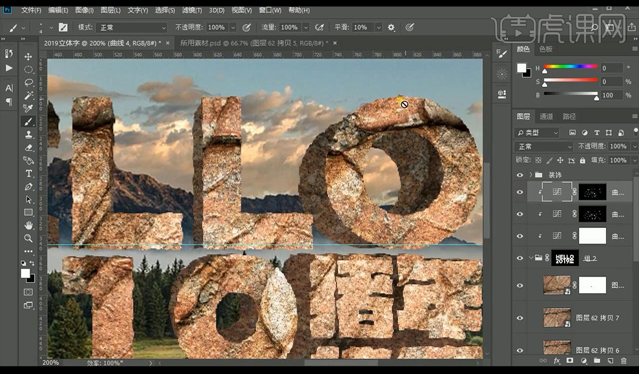This screenshot has height=374, width=639.
Task: Select the Zoom tool in toolbar
Action: click(28, 238)
